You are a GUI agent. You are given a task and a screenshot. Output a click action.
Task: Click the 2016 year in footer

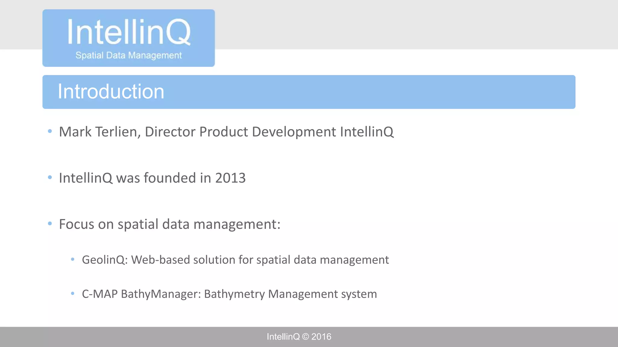[321, 337]
